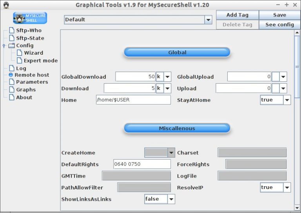Open ShowLinksAsLinks dropdown
The height and width of the screenshot is (213, 301).
pos(171,199)
